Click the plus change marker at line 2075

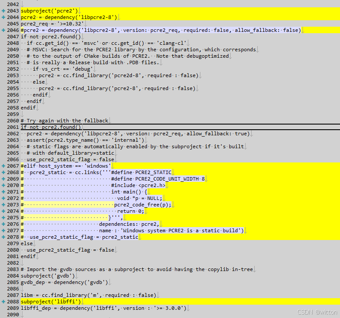3,218
